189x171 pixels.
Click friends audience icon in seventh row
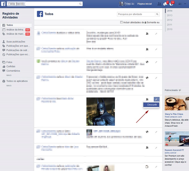point(147,147)
